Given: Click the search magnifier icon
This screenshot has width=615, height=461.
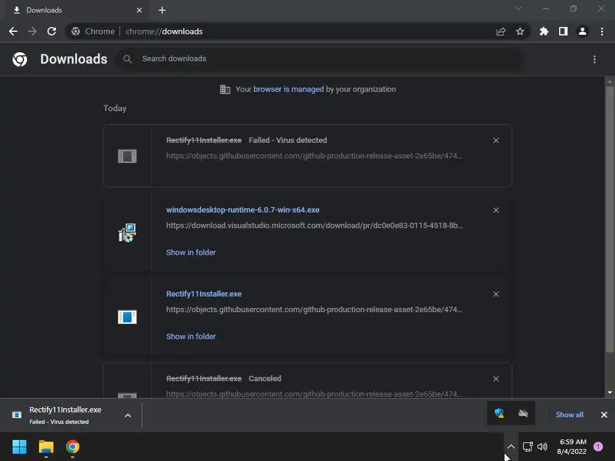Looking at the screenshot, I should click(127, 59).
